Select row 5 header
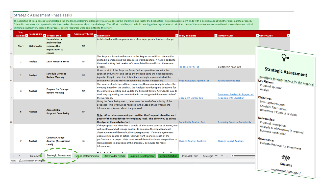321x185 pixels. 11,62
